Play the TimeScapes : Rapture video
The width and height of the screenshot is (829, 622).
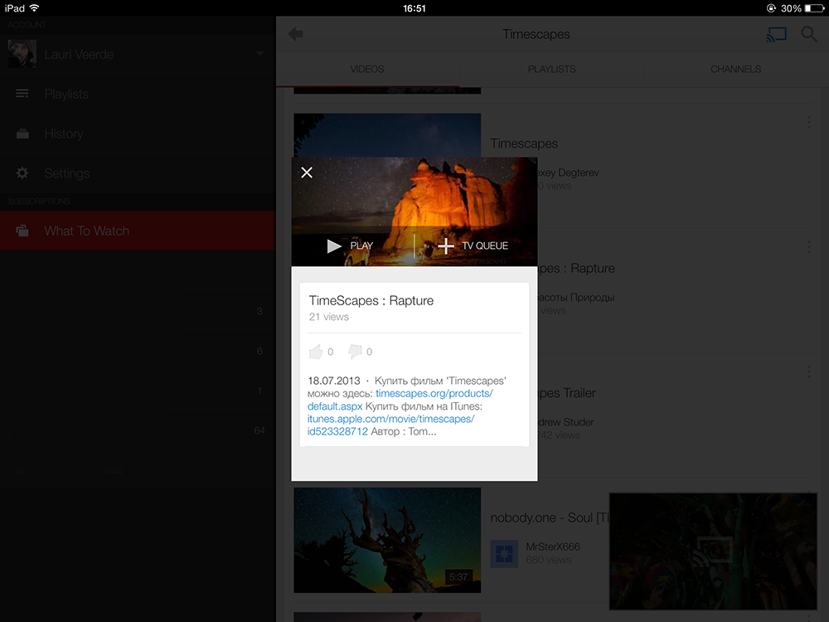[x=350, y=246]
